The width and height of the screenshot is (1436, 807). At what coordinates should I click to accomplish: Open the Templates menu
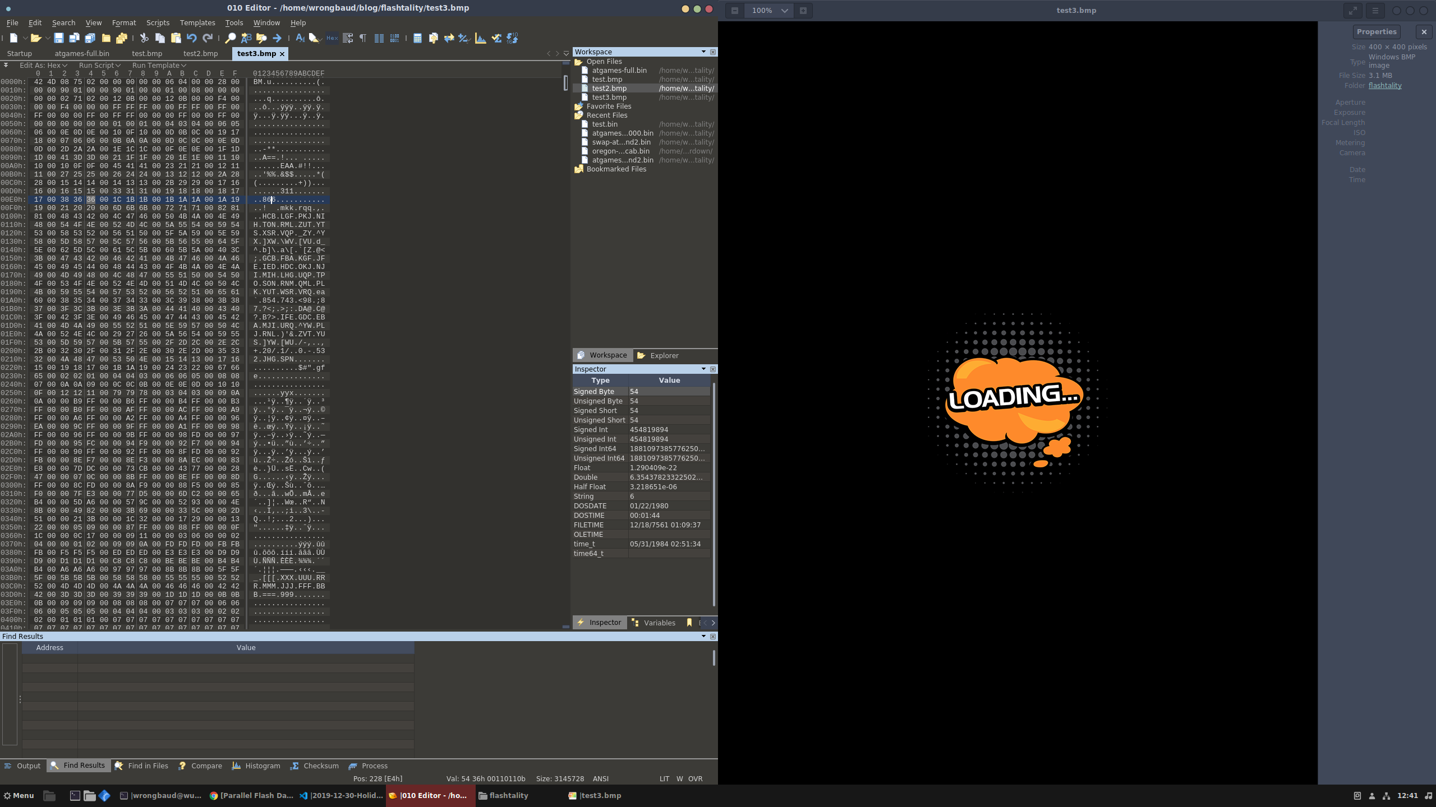pyautogui.click(x=197, y=23)
